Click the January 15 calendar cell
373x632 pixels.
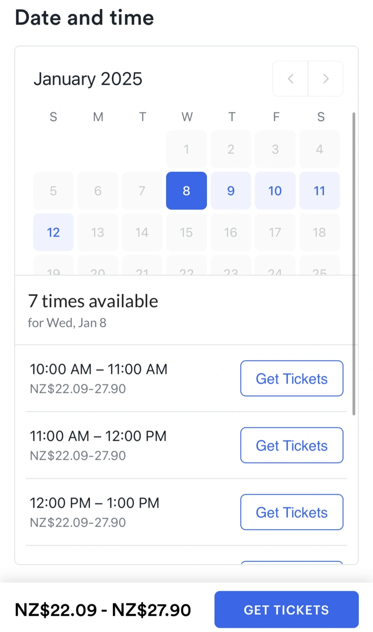coord(186,232)
